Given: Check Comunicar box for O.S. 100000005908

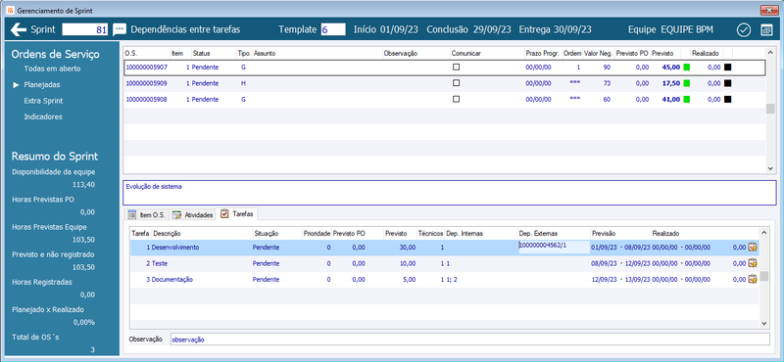Looking at the screenshot, I should click(x=456, y=99).
